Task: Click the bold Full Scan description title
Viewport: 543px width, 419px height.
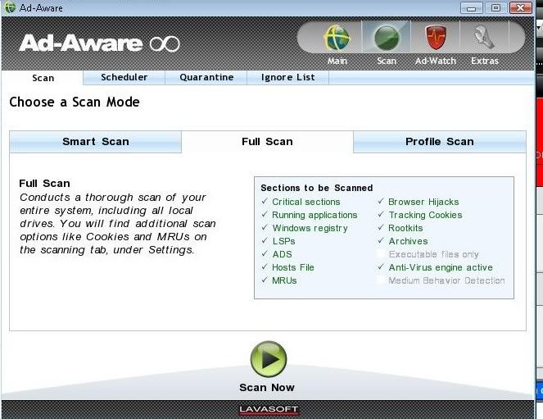Action: point(44,184)
